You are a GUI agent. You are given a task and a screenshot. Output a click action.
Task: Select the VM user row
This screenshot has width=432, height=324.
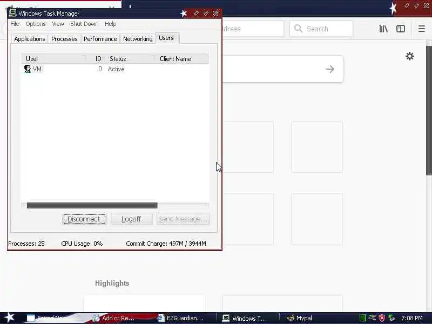pos(115,69)
